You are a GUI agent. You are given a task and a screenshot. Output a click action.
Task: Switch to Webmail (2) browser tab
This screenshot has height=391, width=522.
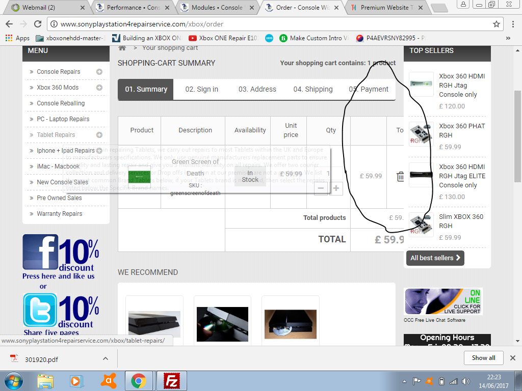(x=46, y=7)
